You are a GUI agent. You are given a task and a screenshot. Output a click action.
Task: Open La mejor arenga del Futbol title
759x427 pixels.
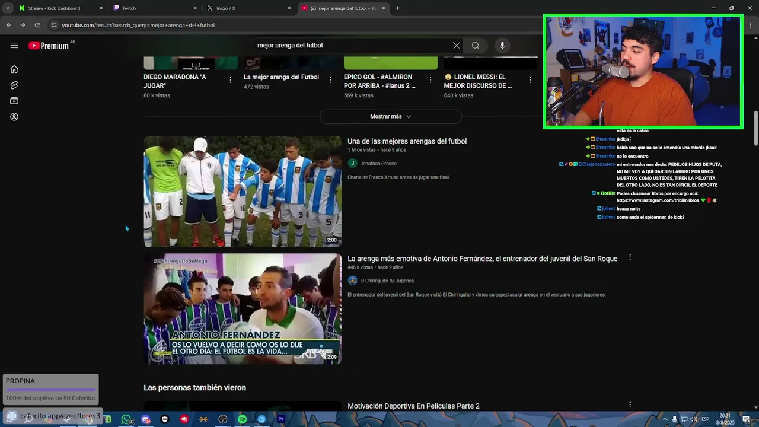pos(281,77)
